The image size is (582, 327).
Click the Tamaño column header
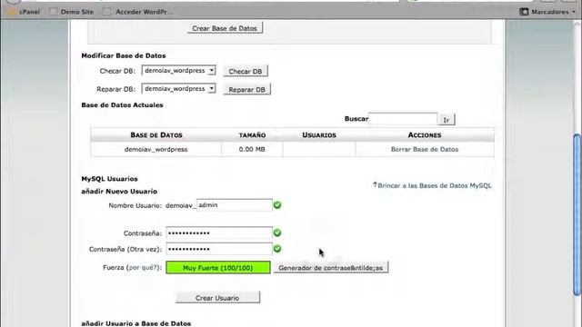(252, 135)
